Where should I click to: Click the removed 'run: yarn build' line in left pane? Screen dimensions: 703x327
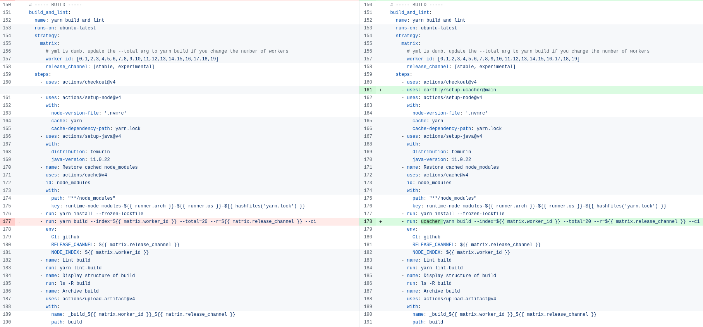click(x=178, y=221)
